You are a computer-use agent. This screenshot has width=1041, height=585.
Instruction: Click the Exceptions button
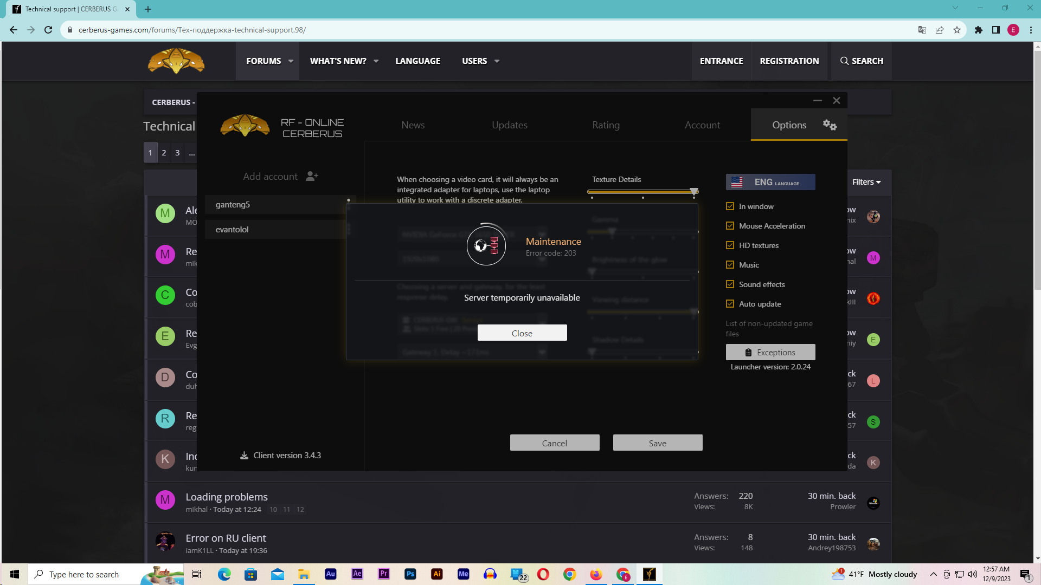point(770,352)
